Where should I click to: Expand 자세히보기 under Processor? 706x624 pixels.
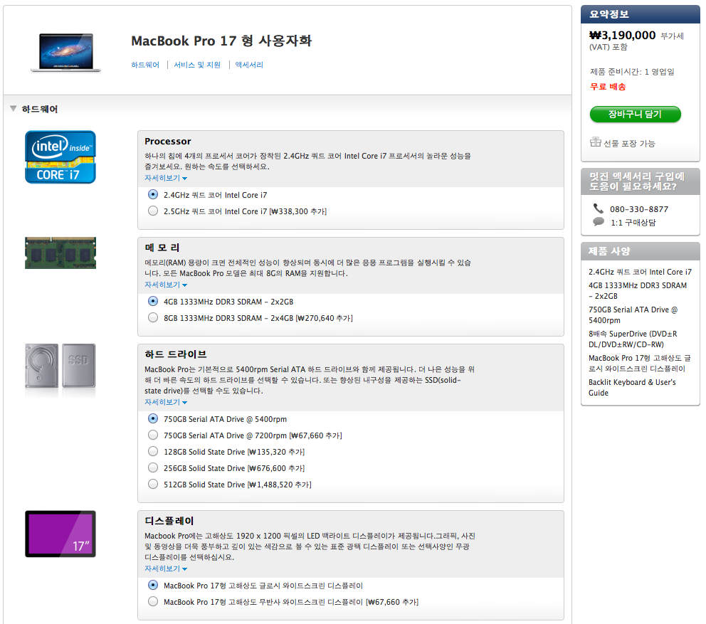166,179
